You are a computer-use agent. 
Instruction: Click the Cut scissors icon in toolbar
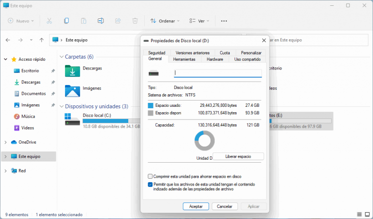tap(49, 21)
